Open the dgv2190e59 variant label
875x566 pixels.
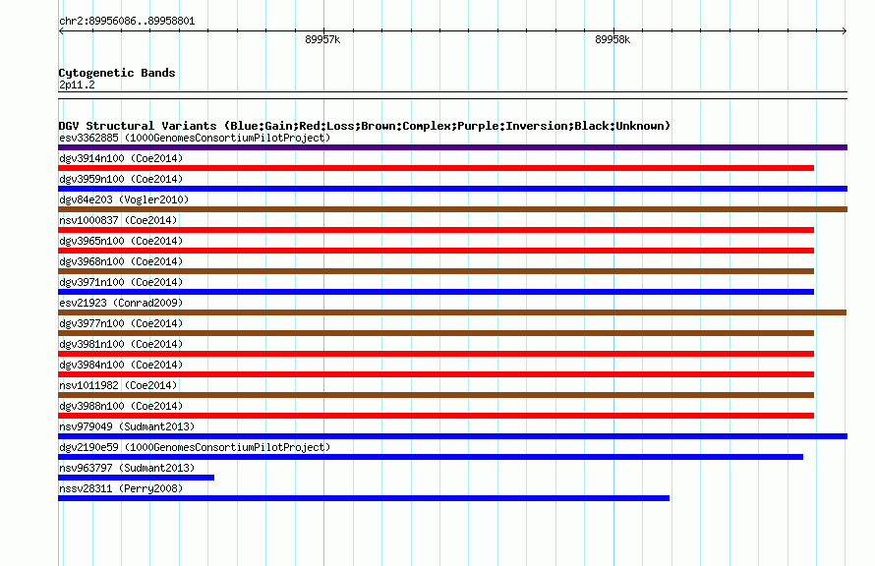pos(195,447)
